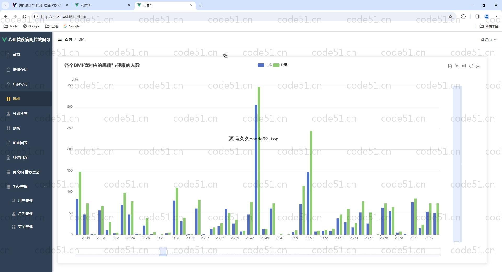502x272 pixels.
Task: Switch chart to line view icon
Action: click(457, 66)
